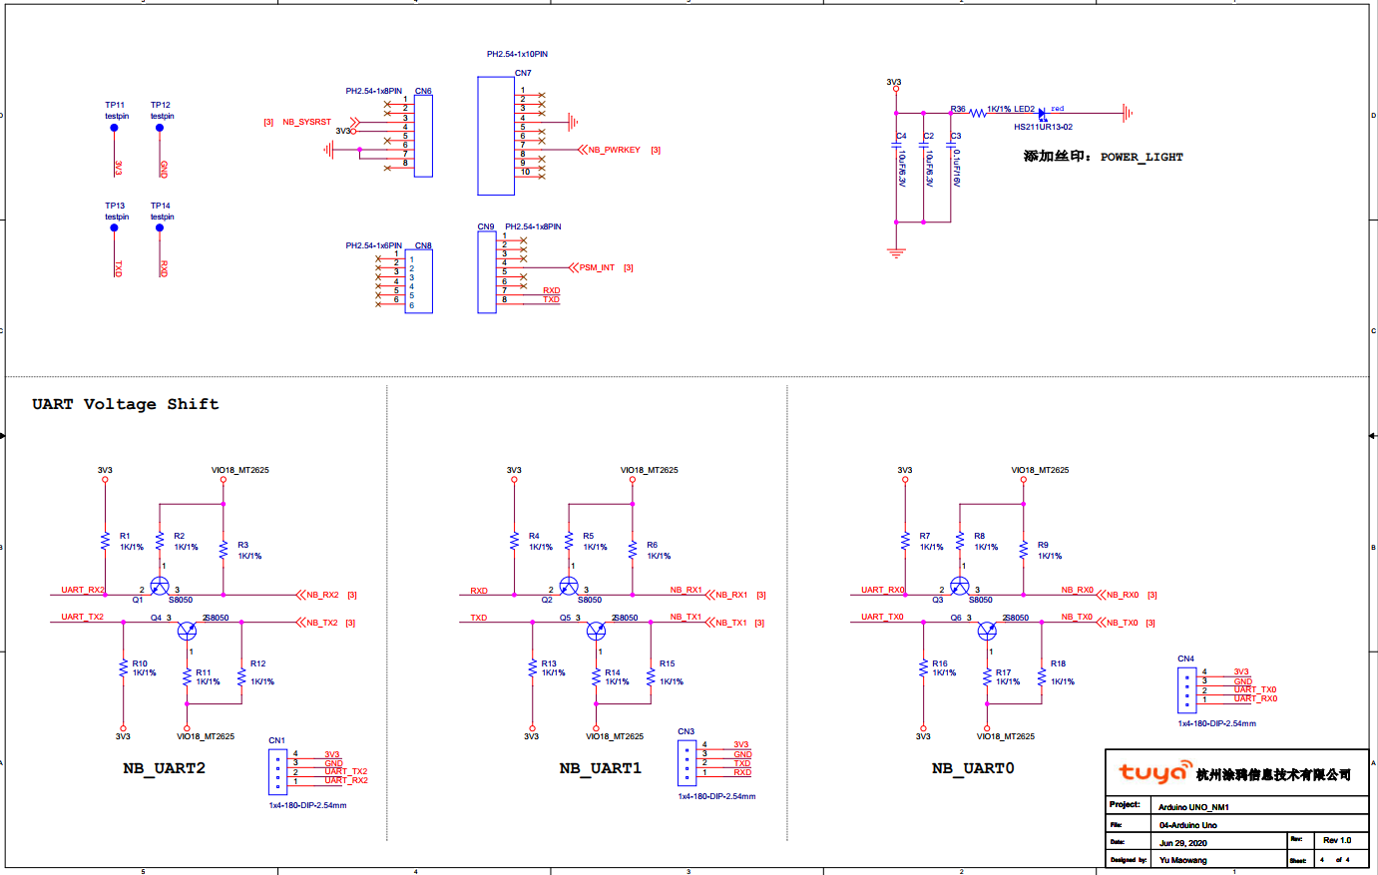1378x875 pixels.
Task: Select transistor Q6 symbol
Action: click(987, 630)
